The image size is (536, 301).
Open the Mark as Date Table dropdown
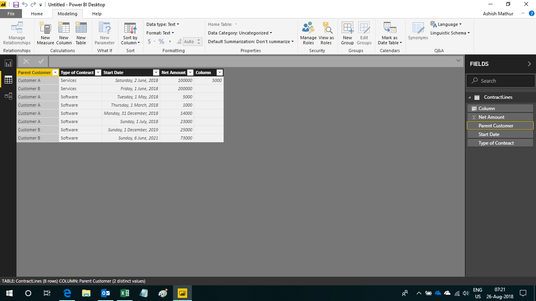[x=390, y=33]
